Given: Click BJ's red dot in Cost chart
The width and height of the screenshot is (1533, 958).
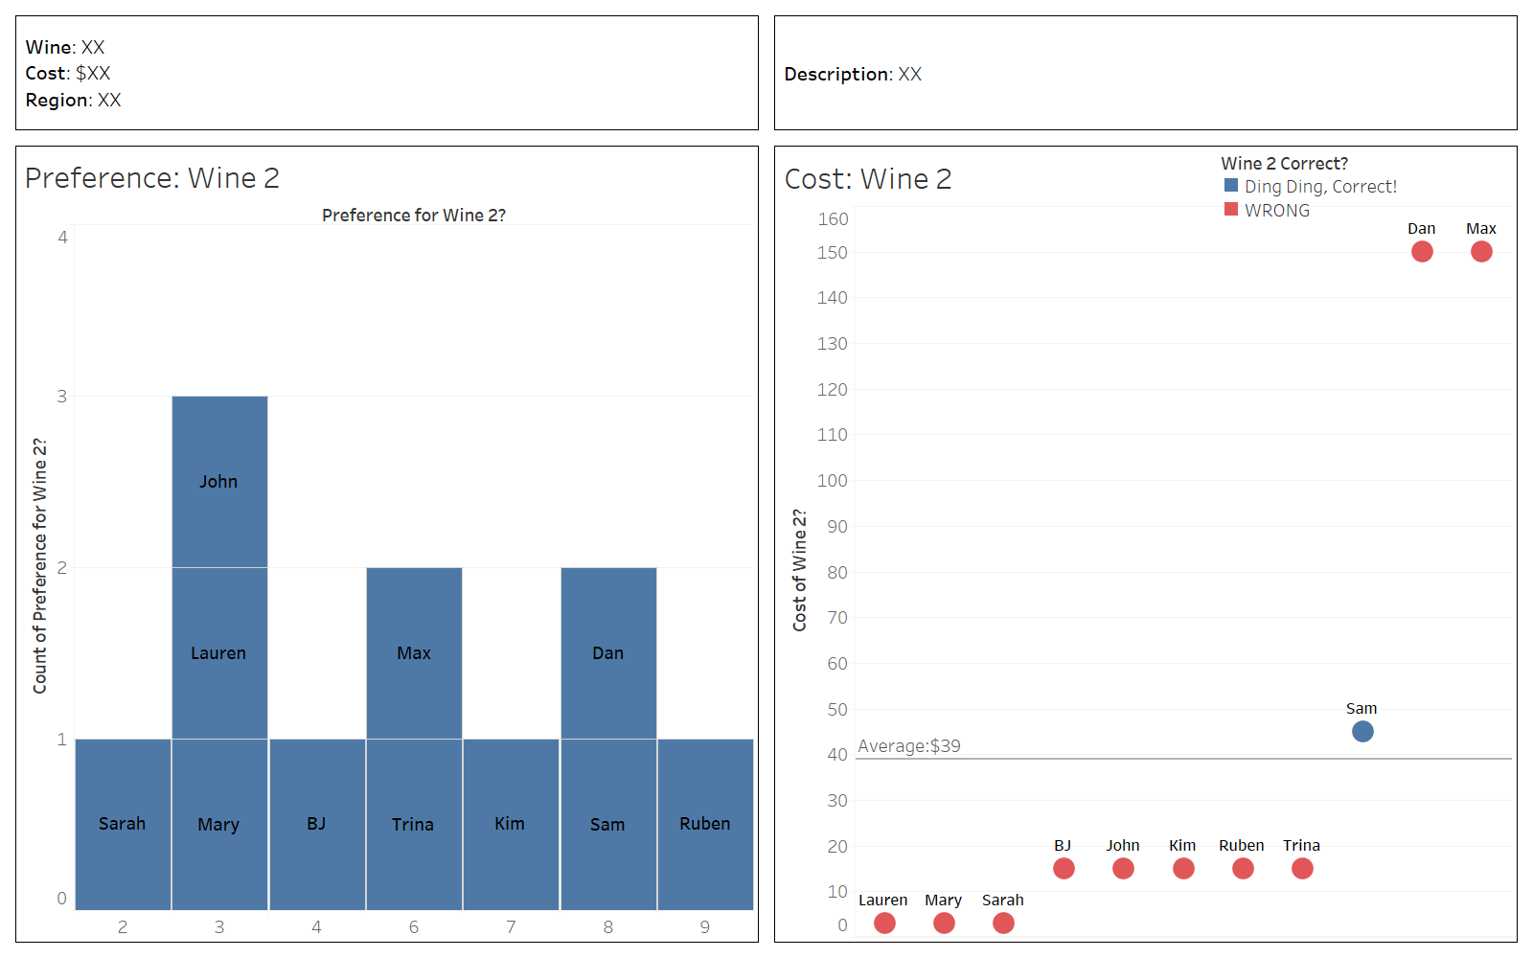Looking at the screenshot, I should click(x=1064, y=869).
